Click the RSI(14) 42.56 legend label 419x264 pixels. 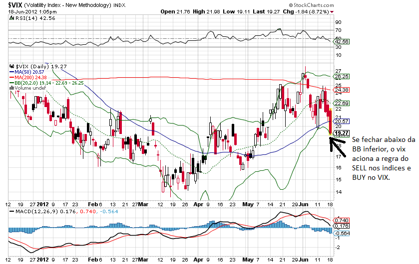pyautogui.click(x=35, y=18)
